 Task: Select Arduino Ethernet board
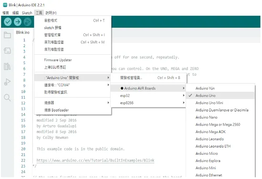(220, 175)
